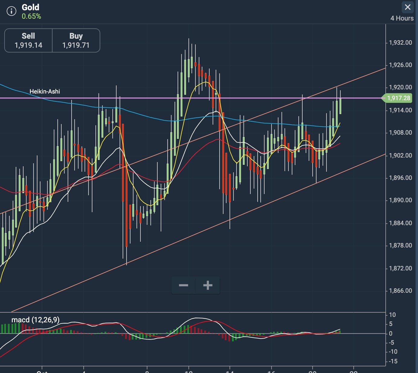Click the 0.65% change value
This screenshot has height=373, width=418.
point(31,16)
